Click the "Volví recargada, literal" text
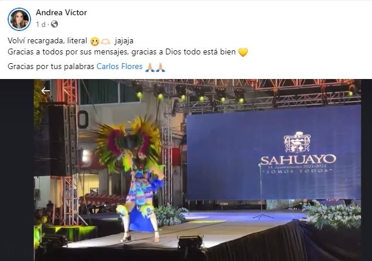The width and height of the screenshot is (372, 261). pos(47,41)
